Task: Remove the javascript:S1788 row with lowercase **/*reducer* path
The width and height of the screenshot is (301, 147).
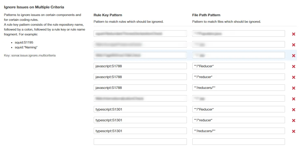Action: point(293,77)
